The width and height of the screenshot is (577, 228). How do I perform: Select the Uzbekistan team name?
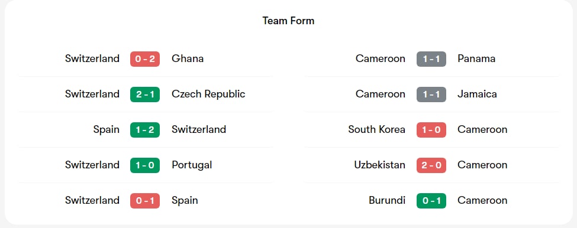click(x=379, y=165)
